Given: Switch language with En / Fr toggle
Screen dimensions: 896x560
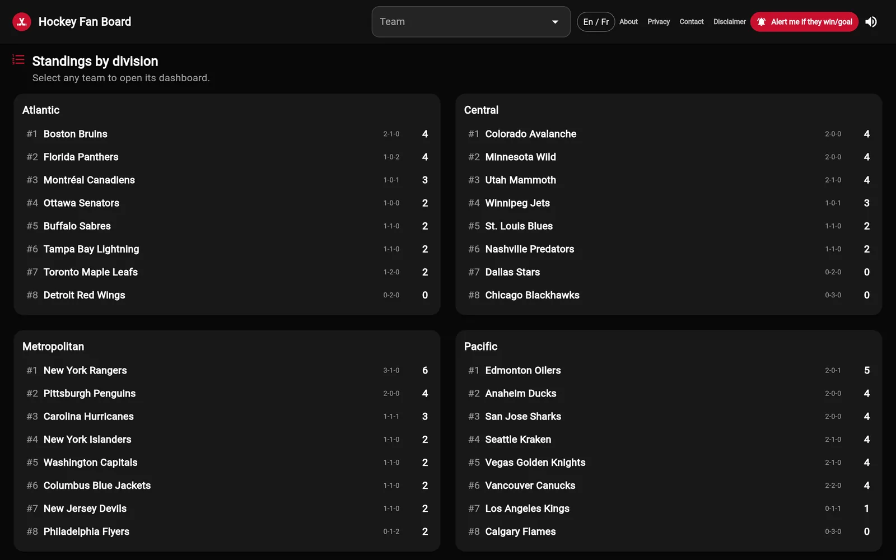Looking at the screenshot, I should click(596, 22).
